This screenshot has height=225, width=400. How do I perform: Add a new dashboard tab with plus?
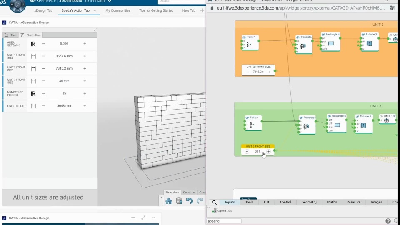[202, 10]
